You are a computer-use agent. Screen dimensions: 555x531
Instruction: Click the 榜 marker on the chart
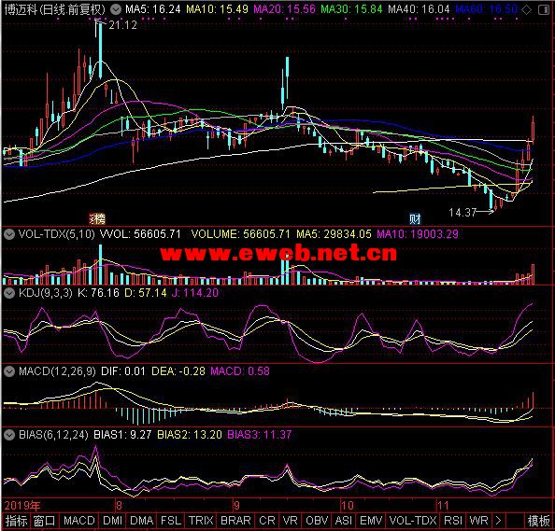click(97, 219)
